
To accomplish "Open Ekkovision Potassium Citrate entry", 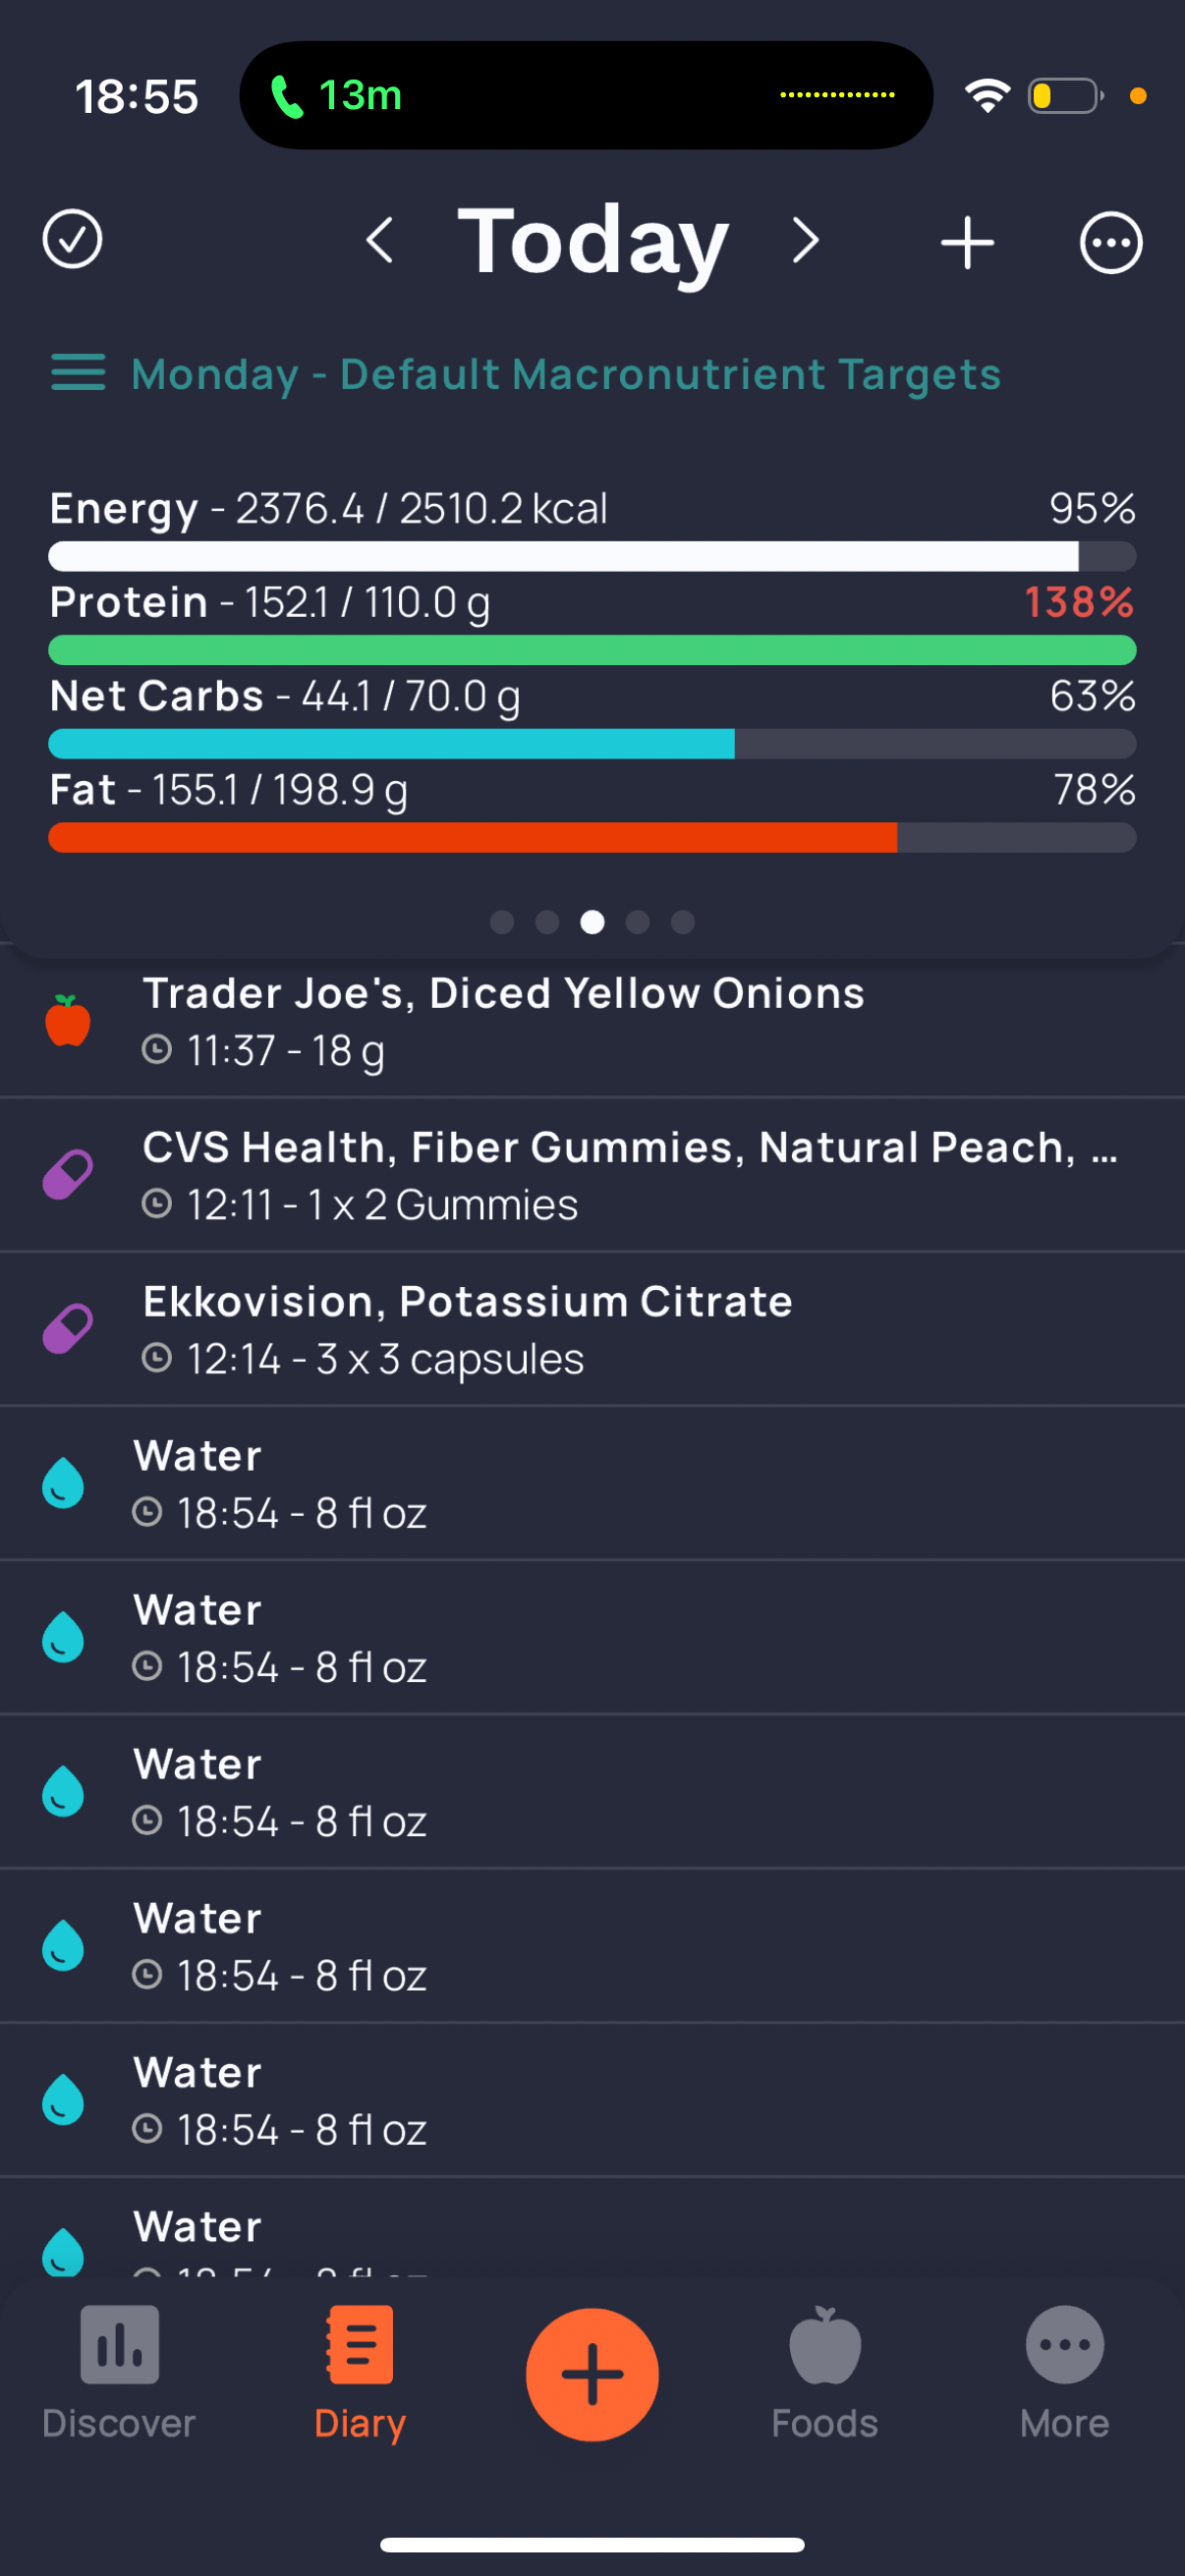I will (x=592, y=1329).
